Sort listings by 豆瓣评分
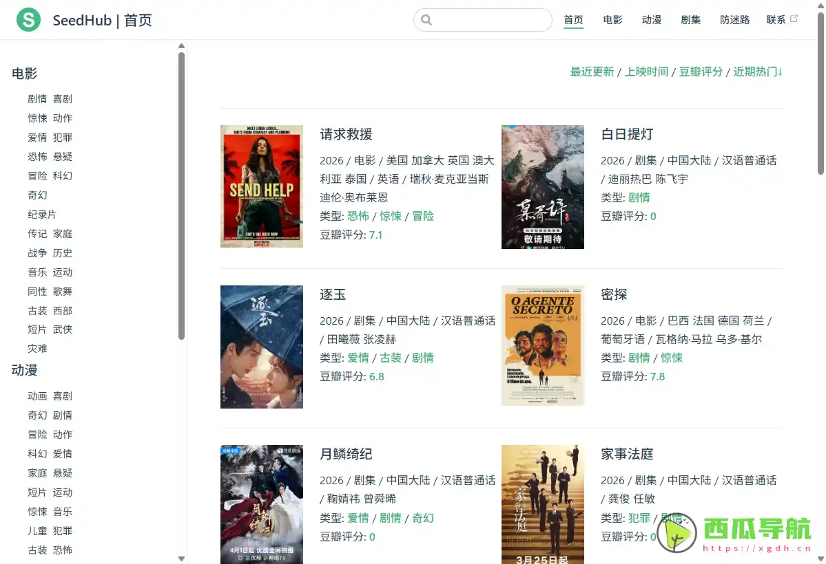 (x=701, y=71)
